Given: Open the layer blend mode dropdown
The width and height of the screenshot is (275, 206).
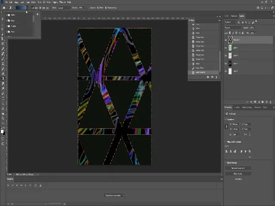Looking at the screenshot, I should [233, 27].
